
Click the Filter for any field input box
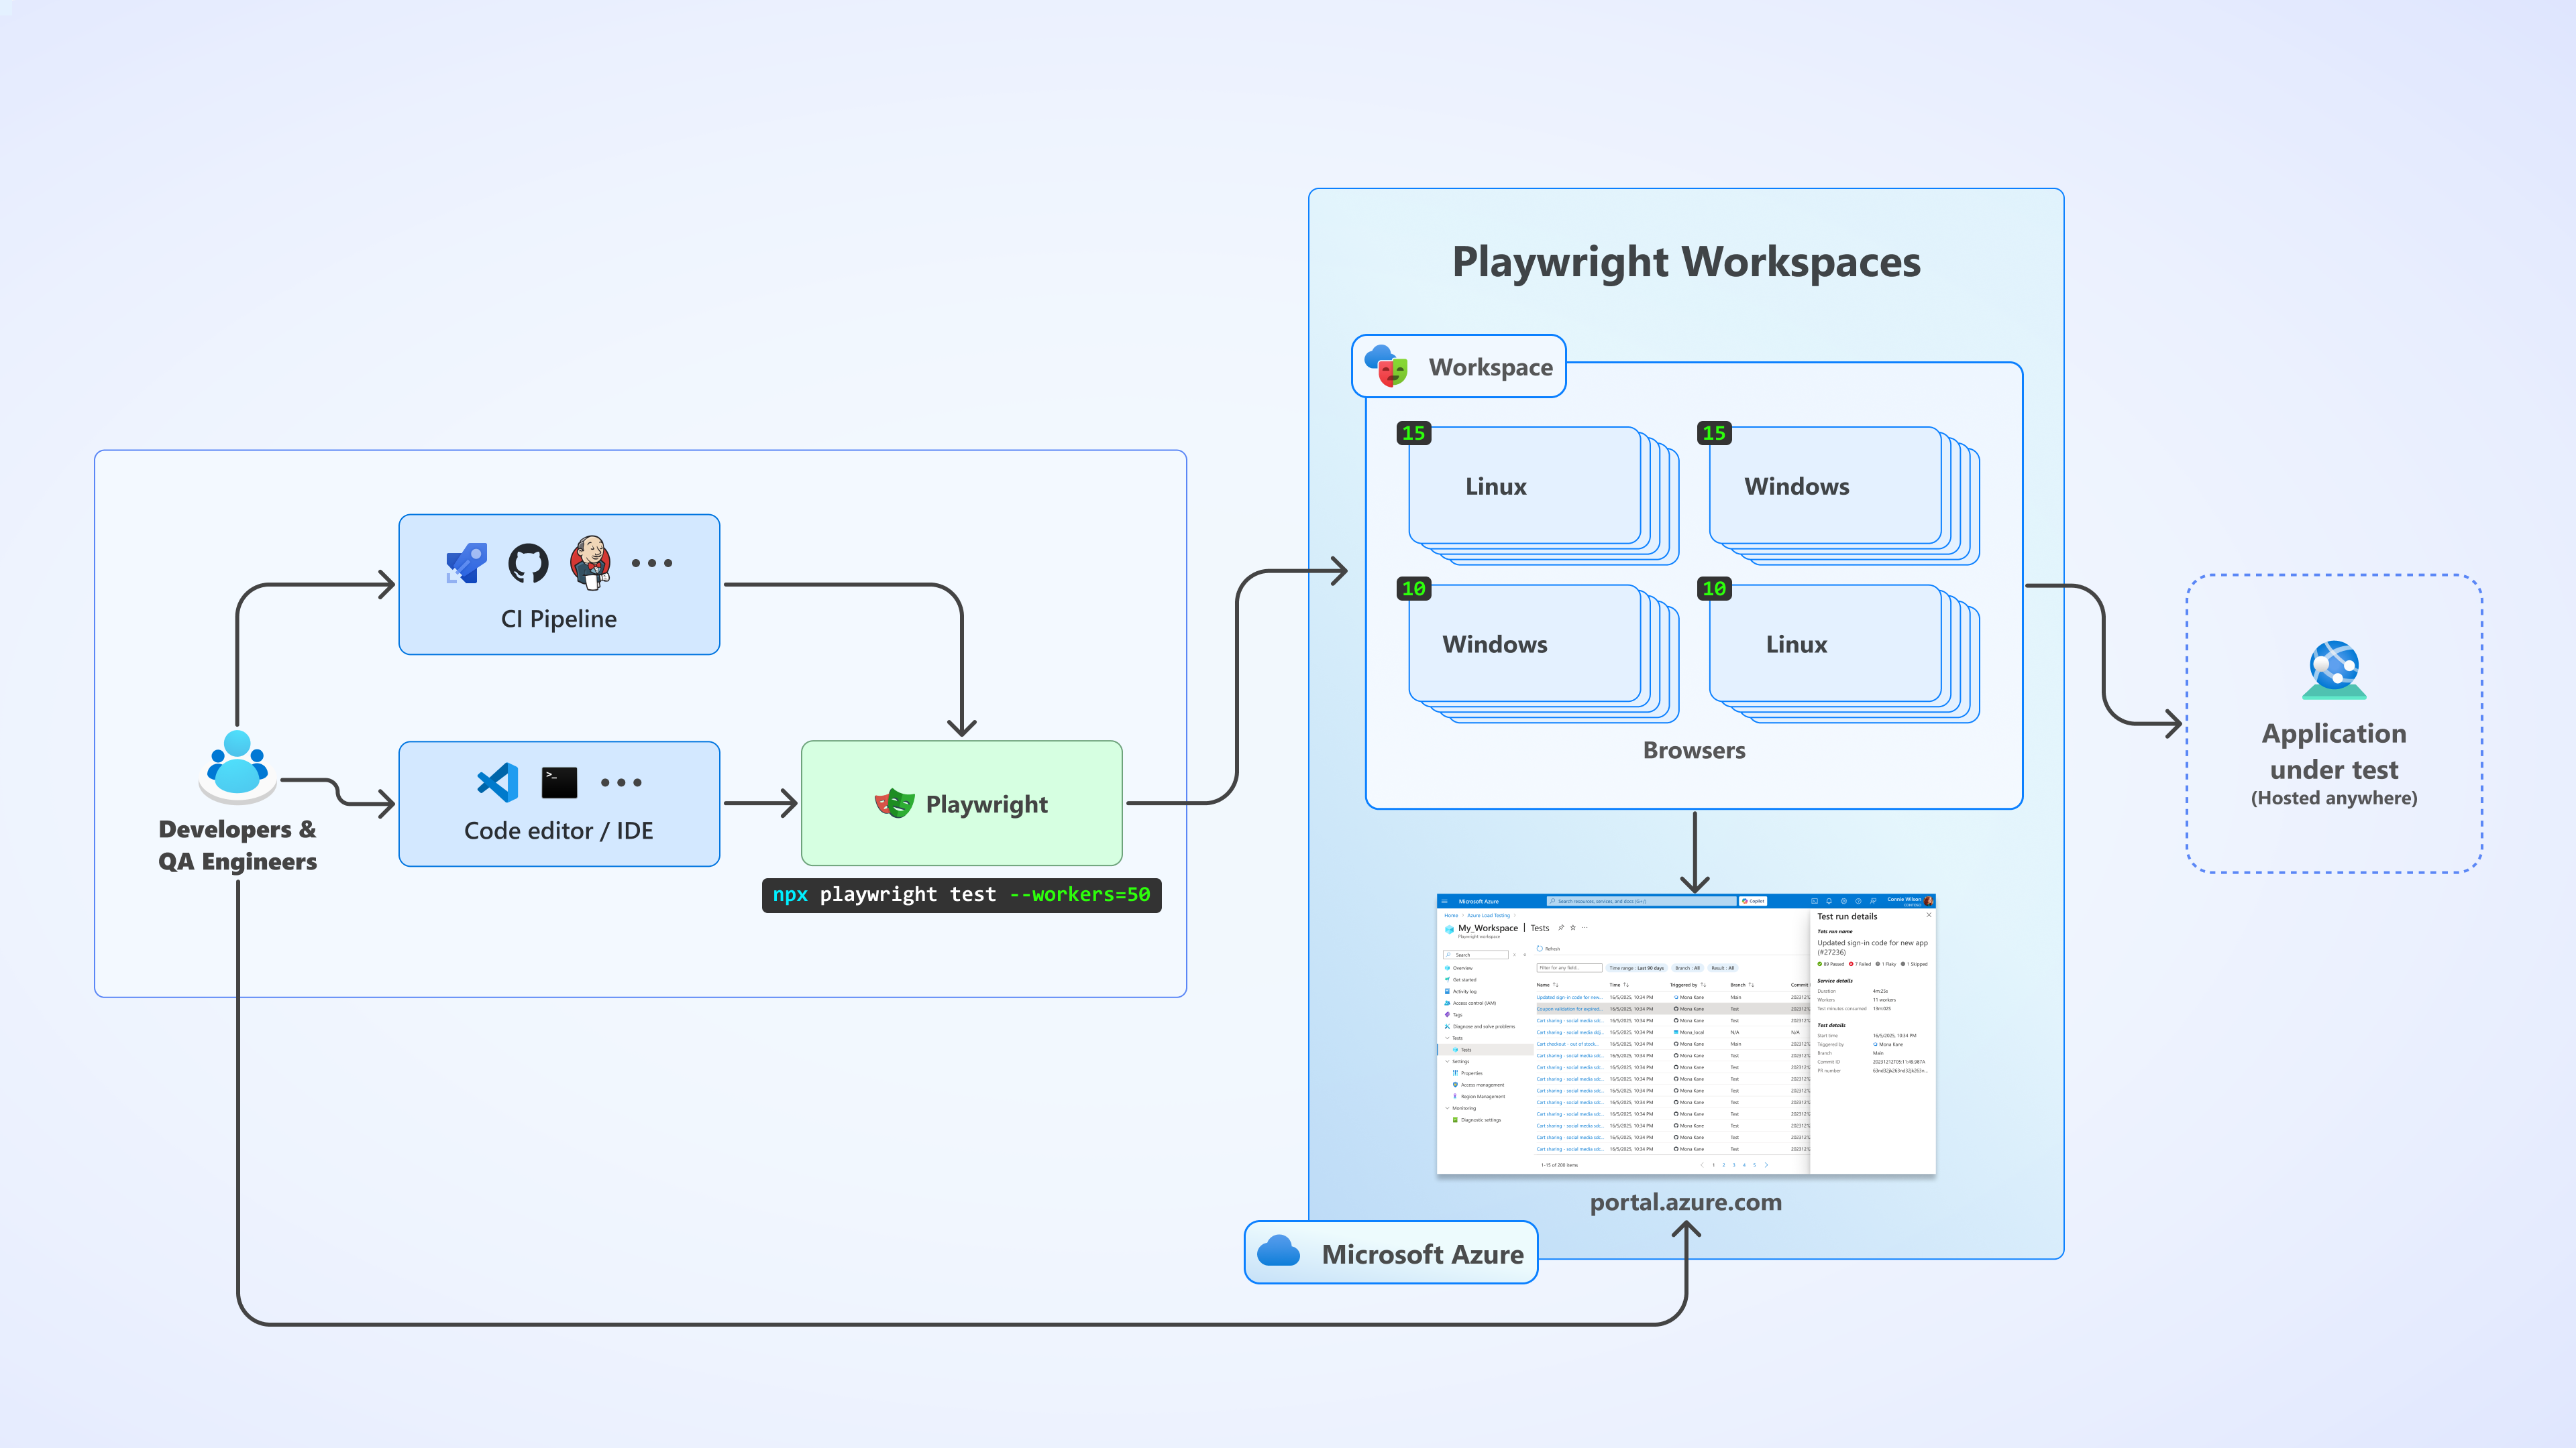coord(1571,968)
